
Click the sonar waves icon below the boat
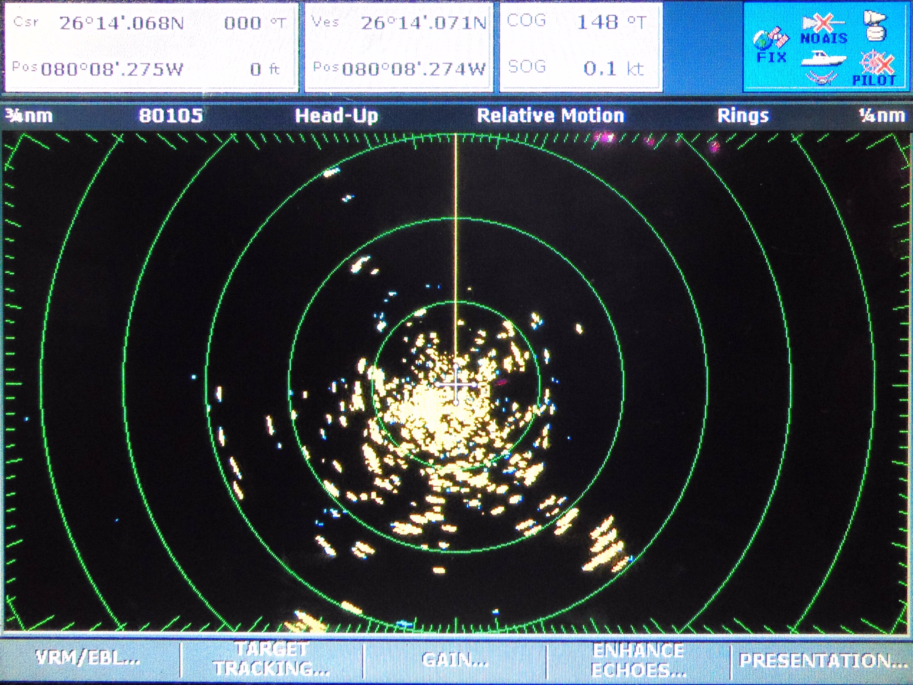822,77
